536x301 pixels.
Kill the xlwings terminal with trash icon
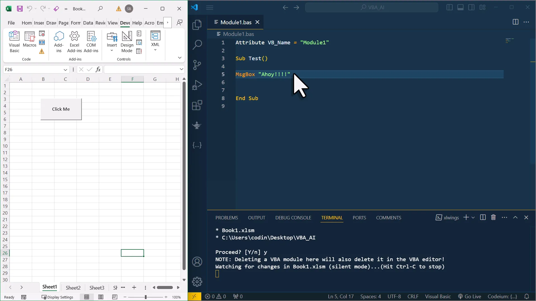click(x=493, y=217)
